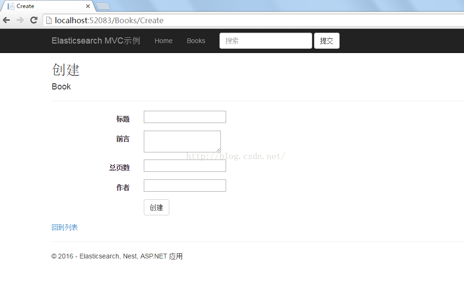Close the Create browser tab

coord(88,6)
